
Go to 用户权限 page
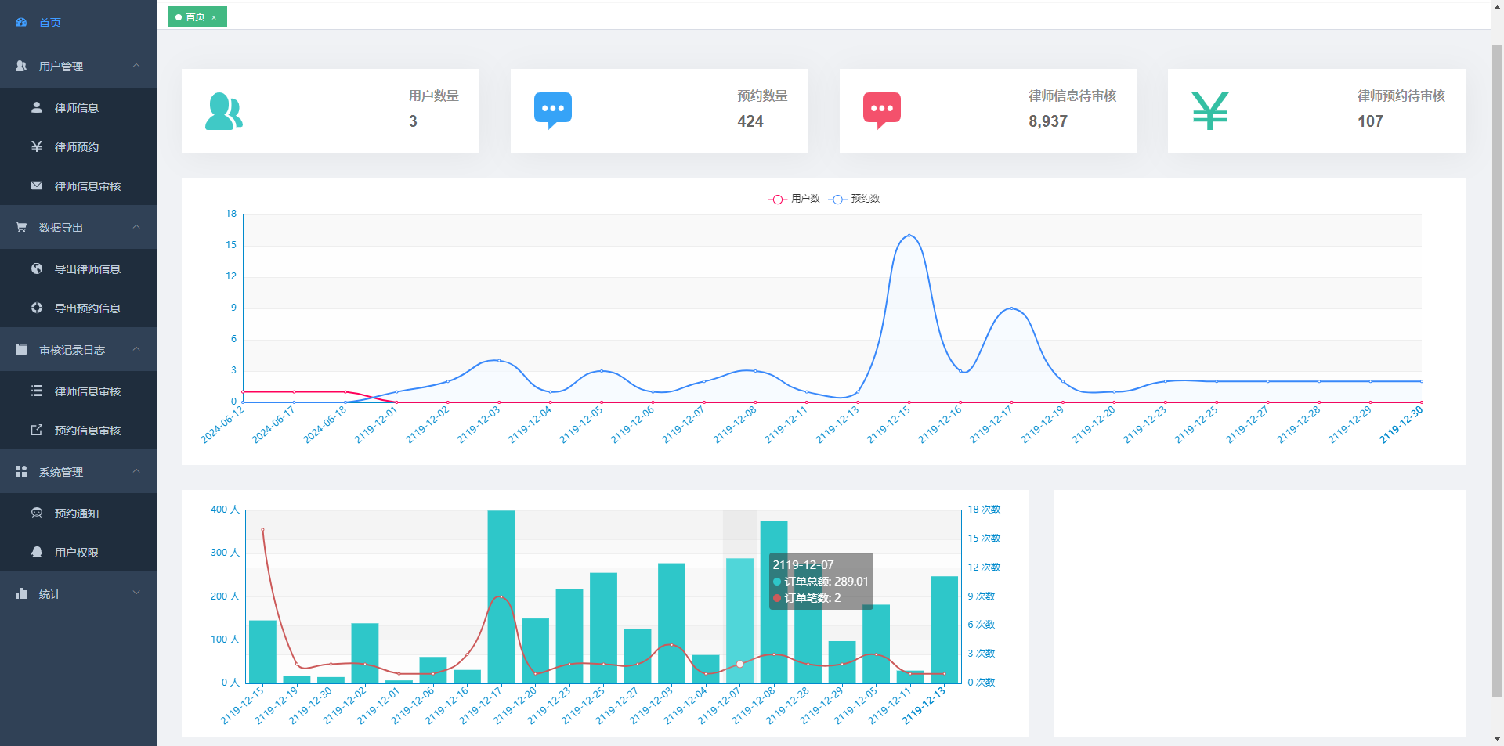click(78, 553)
